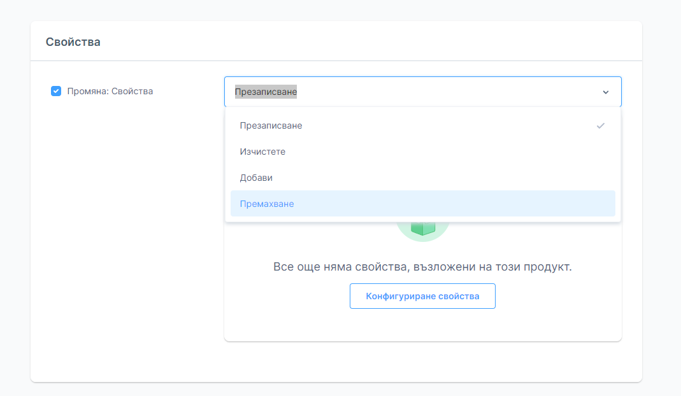This screenshot has width=681, height=396.
Task: Click the blank space right of Изчистете
Action: (446, 152)
